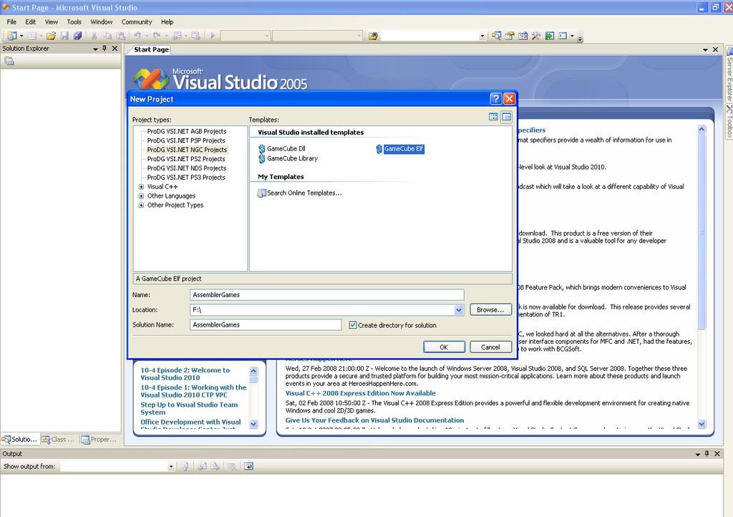Expand the Other Languages node

click(x=141, y=196)
